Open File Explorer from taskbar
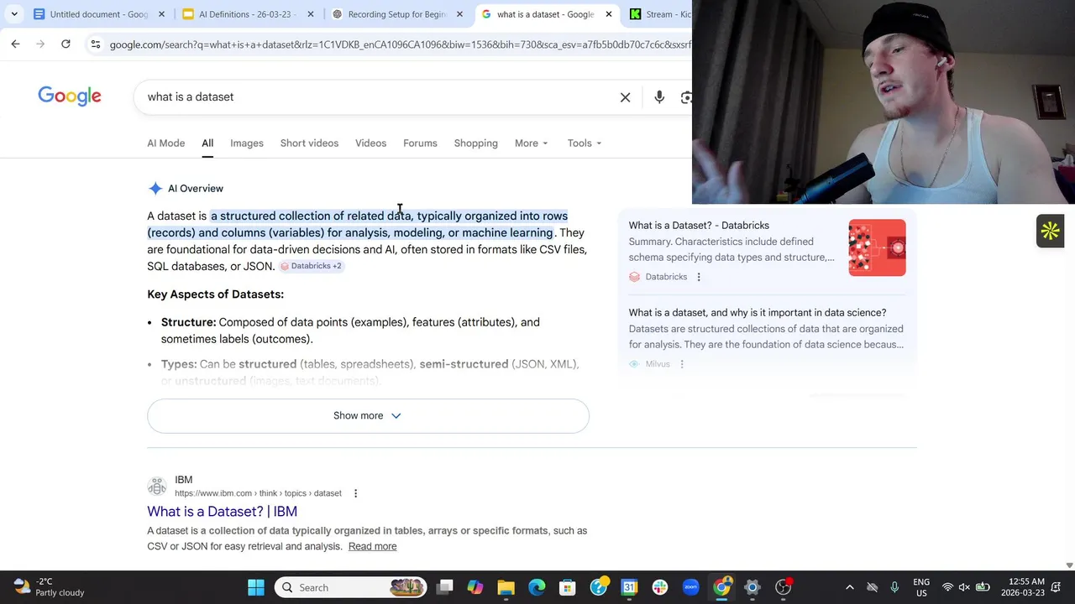 coord(506,587)
